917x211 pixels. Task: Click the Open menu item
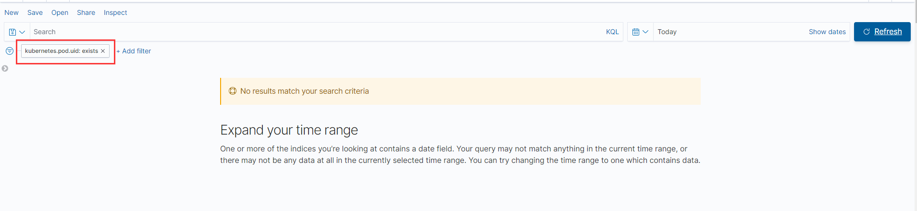[x=60, y=13]
